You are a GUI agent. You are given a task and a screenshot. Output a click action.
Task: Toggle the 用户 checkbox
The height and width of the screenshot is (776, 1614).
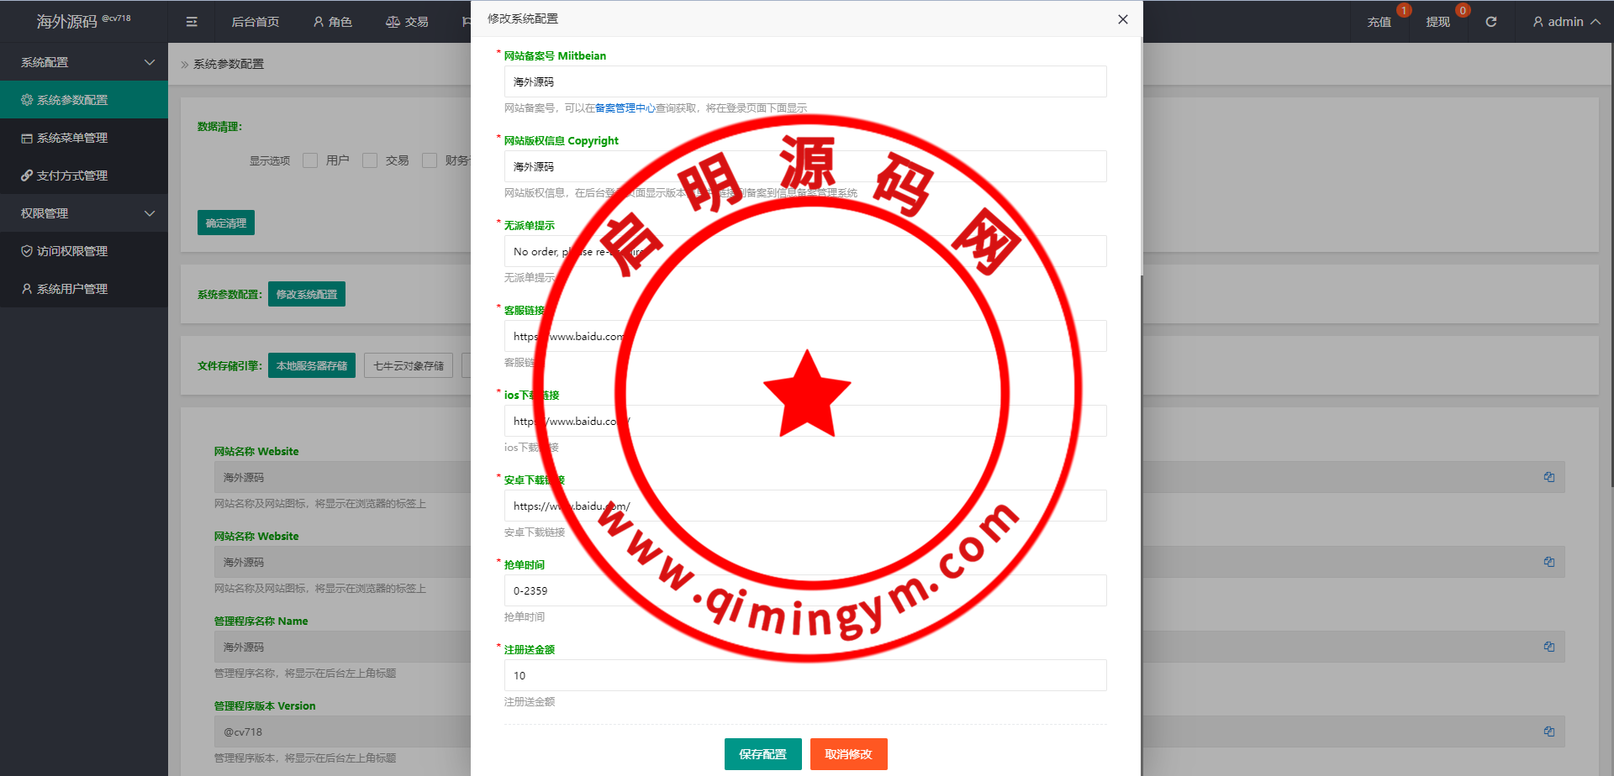(x=310, y=160)
